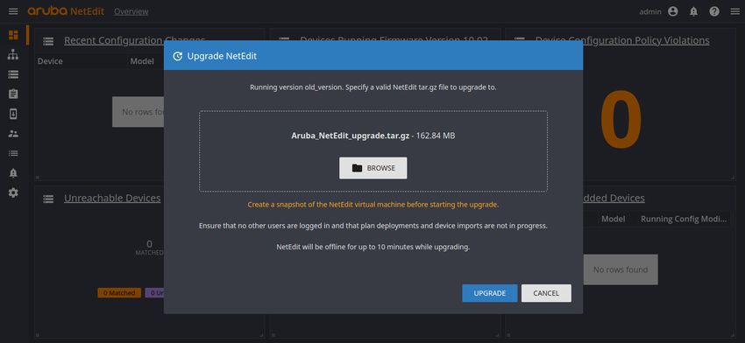Open the devices list sidebar icon
The image size is (745, 343).
[x=13, y=74]
